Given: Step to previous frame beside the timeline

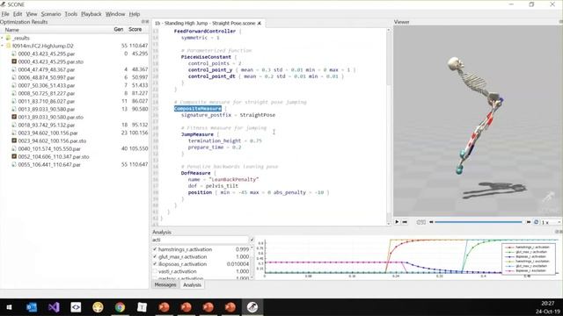Looking at the screenshot, I should coord(431,222).
